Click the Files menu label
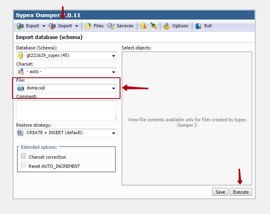 pos(98,26)
